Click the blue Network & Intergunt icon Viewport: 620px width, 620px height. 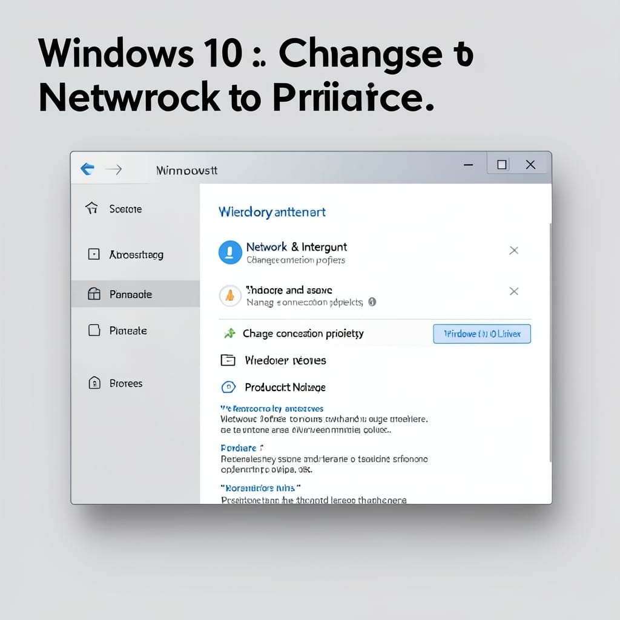click(230, 252)
